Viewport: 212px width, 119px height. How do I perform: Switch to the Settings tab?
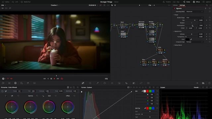click(x=182, y=5)
